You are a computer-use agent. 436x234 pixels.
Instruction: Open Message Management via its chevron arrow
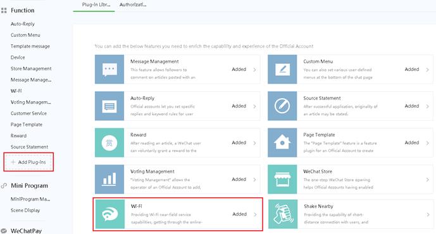click(x=254, y=70)
